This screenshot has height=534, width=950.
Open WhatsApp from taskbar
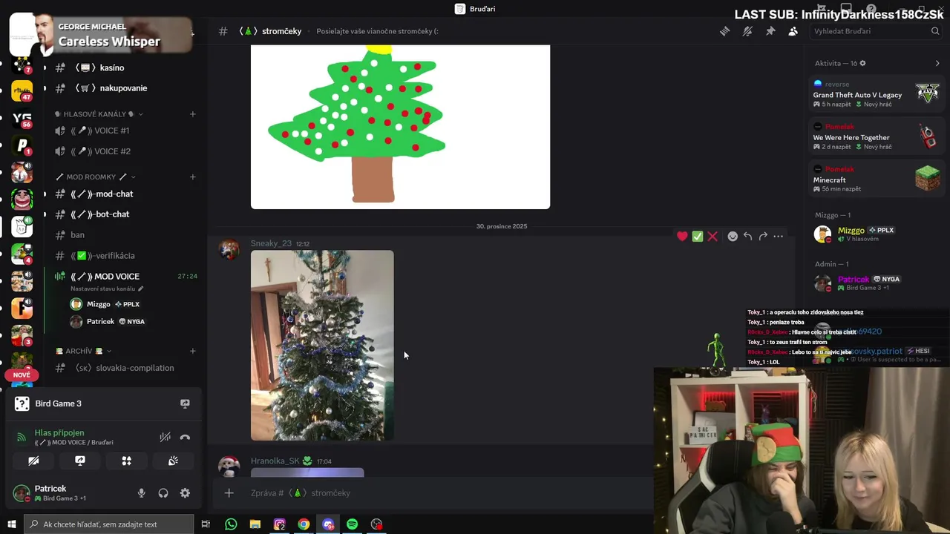[231, 524]
